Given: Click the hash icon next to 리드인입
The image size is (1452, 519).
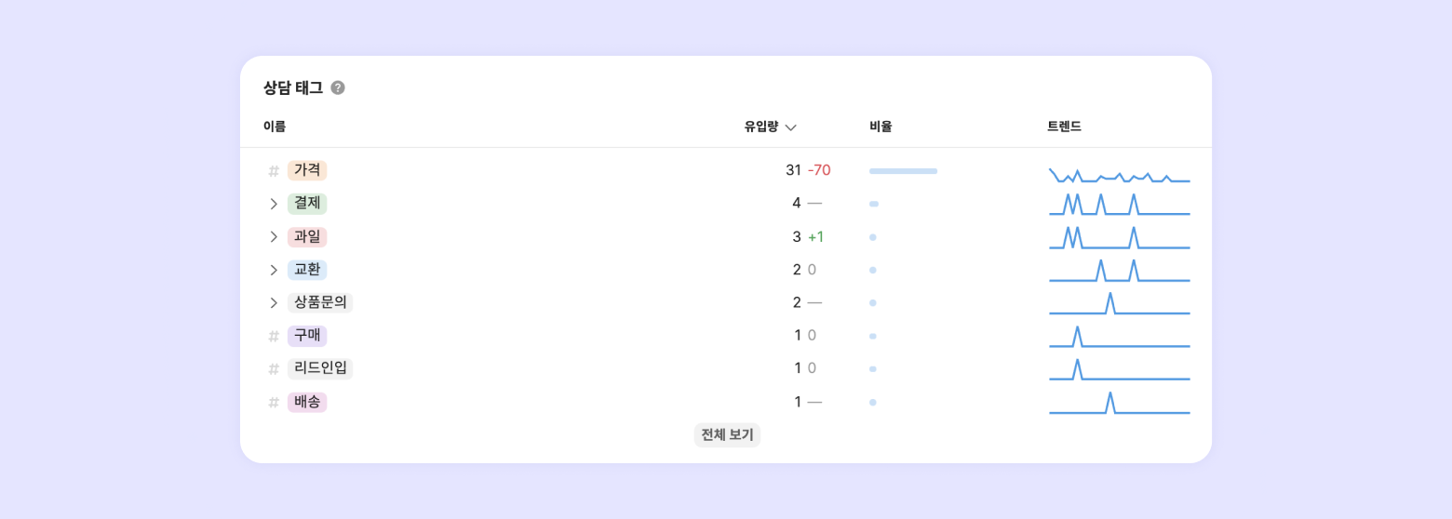Looking at the screenshot, I should pos(274,369).
